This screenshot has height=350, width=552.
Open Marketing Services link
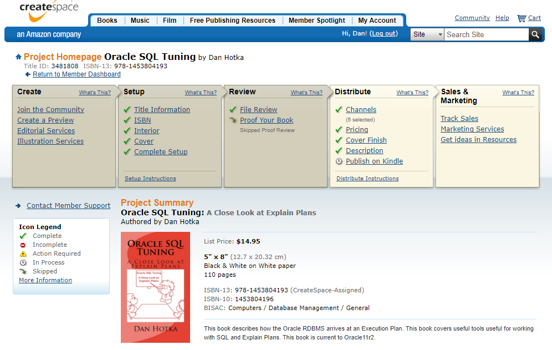tap(472, 129)
